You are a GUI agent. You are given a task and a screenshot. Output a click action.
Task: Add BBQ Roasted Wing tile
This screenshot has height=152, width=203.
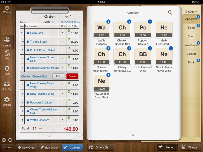point(143,56)
